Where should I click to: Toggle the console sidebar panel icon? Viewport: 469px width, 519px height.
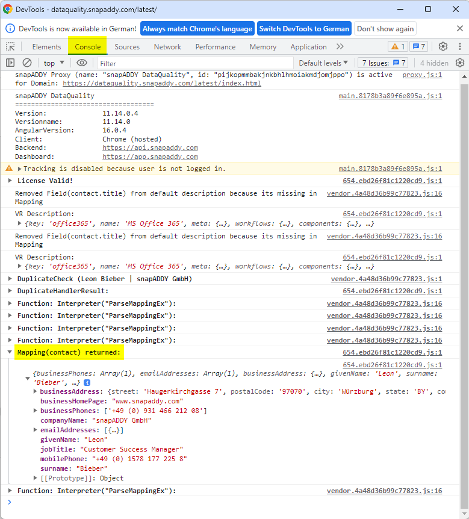10,63
